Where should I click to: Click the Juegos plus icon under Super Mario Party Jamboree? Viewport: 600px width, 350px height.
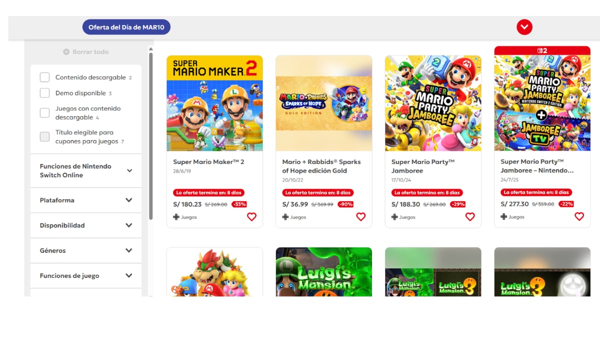coord(393,217)
